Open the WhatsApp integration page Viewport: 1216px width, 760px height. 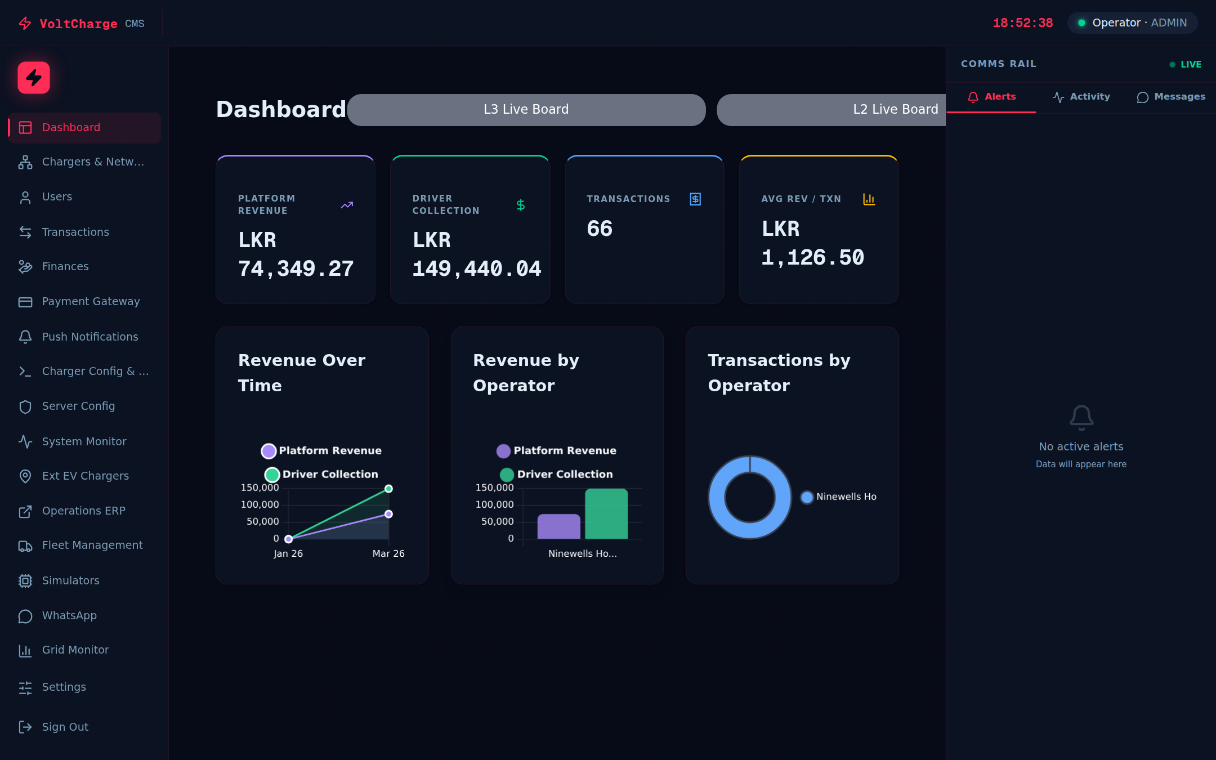pos(69,615)
